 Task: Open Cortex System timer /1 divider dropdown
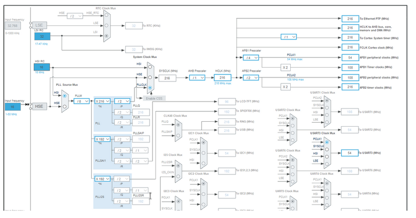[289, 37]
